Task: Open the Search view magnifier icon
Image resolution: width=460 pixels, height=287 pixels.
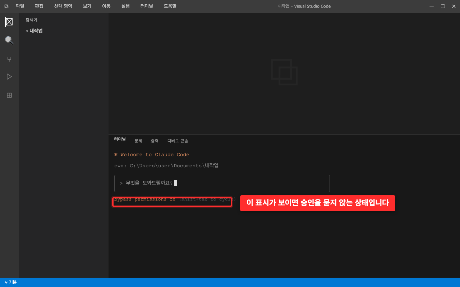Action: tap(9, 40)
